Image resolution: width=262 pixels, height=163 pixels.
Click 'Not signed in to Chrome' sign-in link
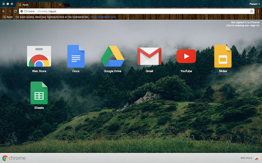click(x=243, y=24)
